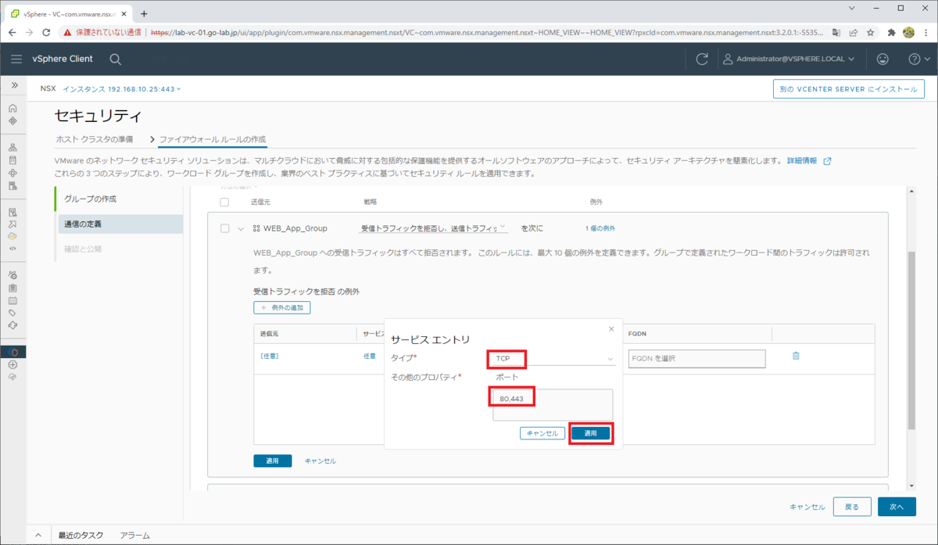Screen dimensions: 938x545
Task: Open Lifecycle Manager sidebar icon
Action: pos(13,325)
